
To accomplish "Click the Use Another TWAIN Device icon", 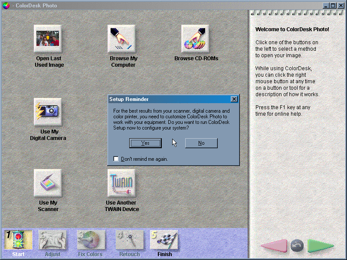I will pyautogui.click(x=121, y=183).
